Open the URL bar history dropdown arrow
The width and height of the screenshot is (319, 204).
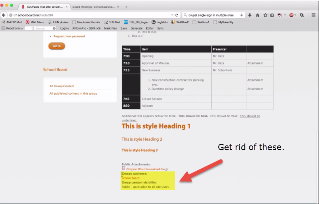pos(171,15)
